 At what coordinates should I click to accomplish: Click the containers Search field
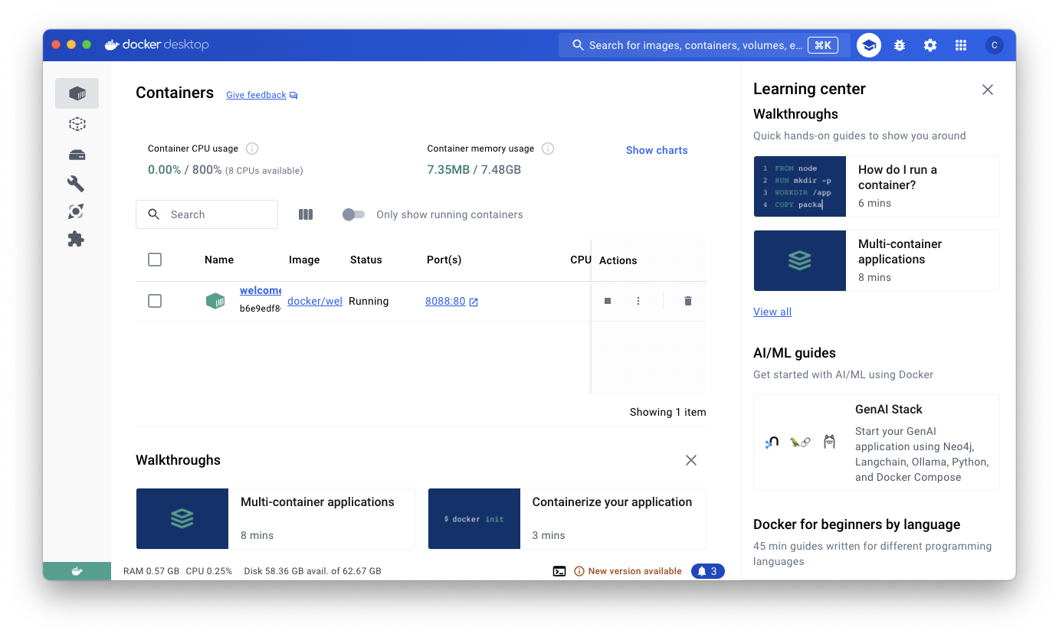point(207,214)
